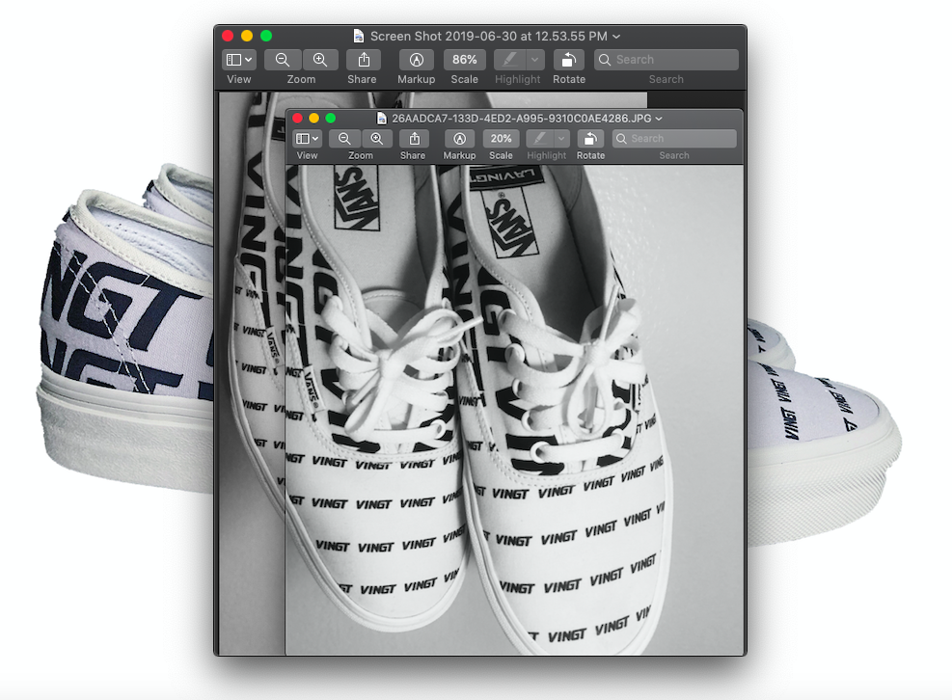Select the Zoom Out magnifier in the JPG window
This screenshot has height=700, width=952.
[344, 139]
